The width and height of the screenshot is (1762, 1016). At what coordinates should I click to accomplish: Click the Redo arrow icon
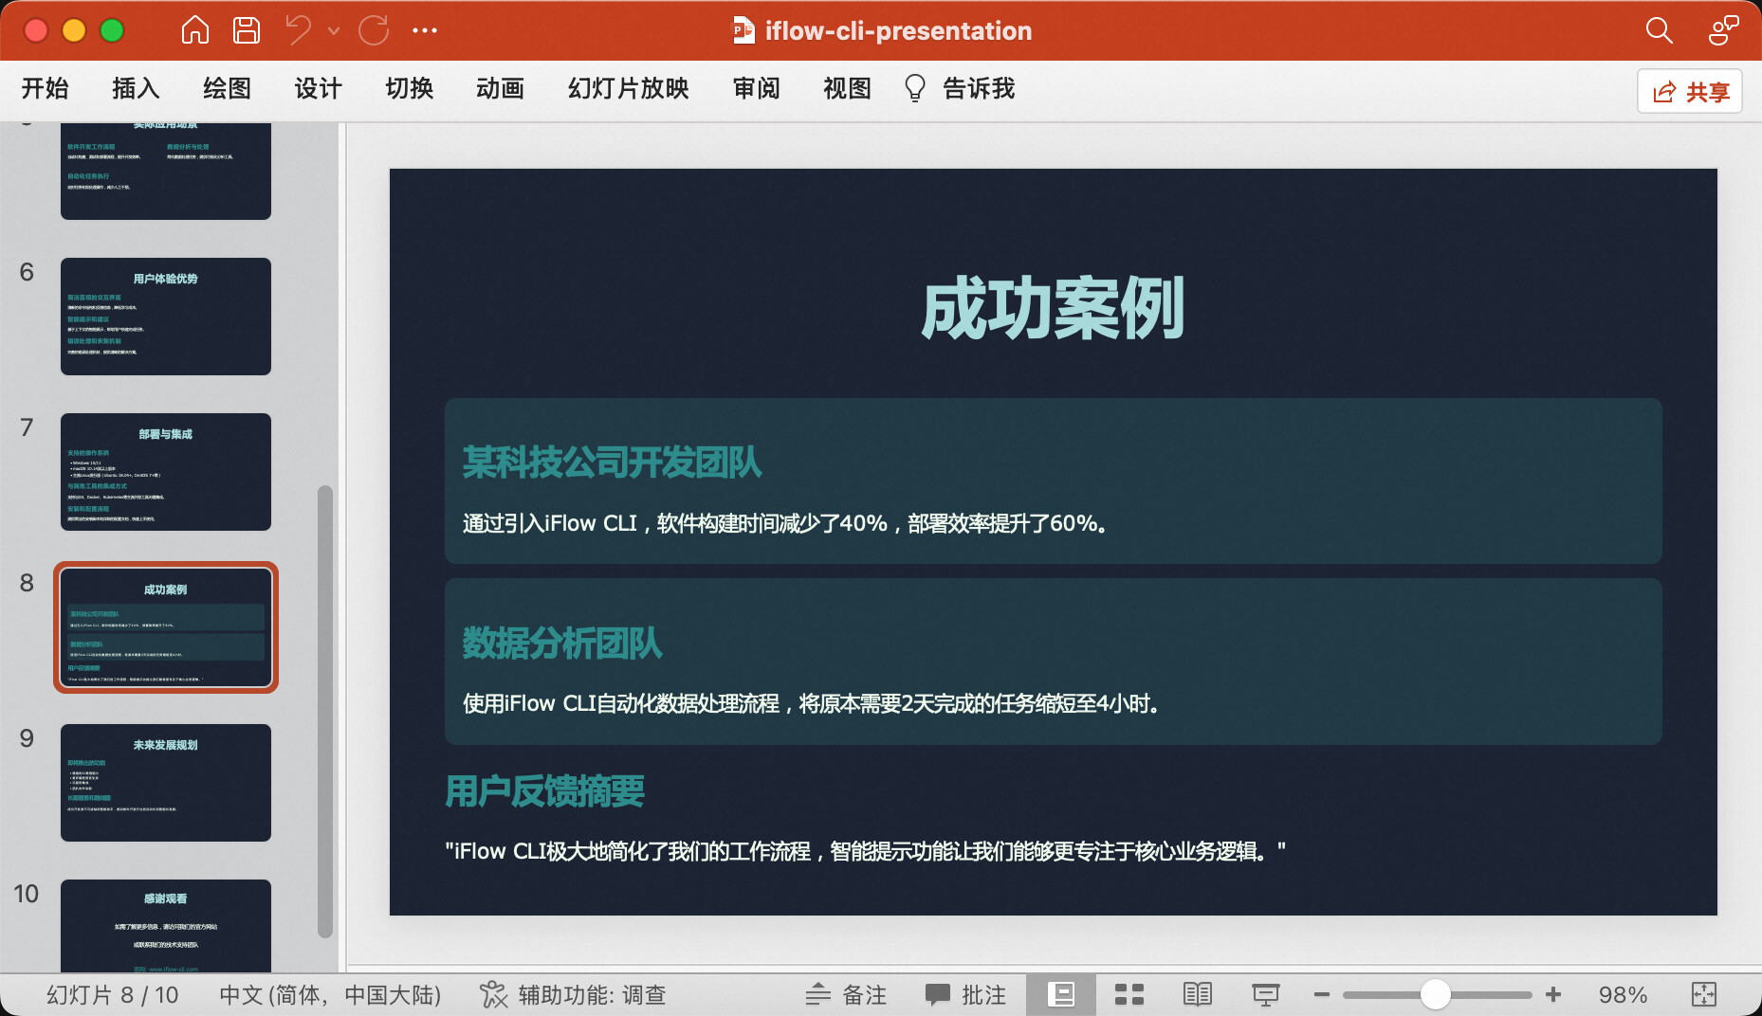point(374,30)
